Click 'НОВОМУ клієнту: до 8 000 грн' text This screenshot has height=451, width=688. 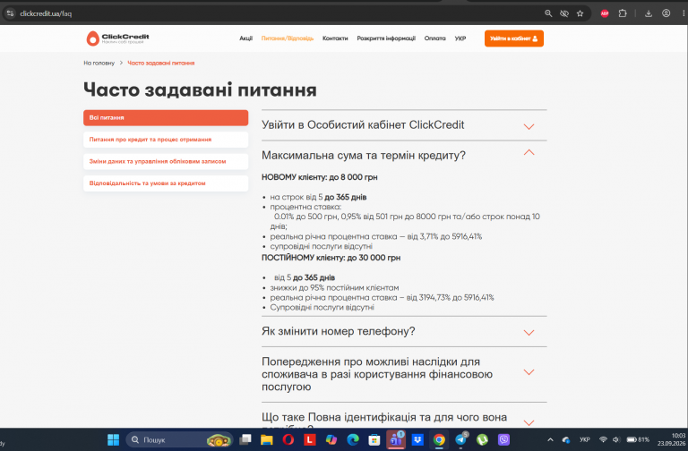(320, 177)
